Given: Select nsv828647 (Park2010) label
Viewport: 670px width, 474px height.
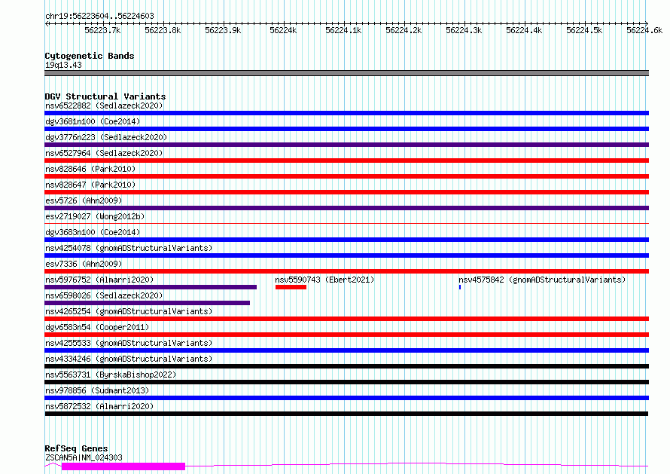Looking at the screenshot, I should coord(90,185).
